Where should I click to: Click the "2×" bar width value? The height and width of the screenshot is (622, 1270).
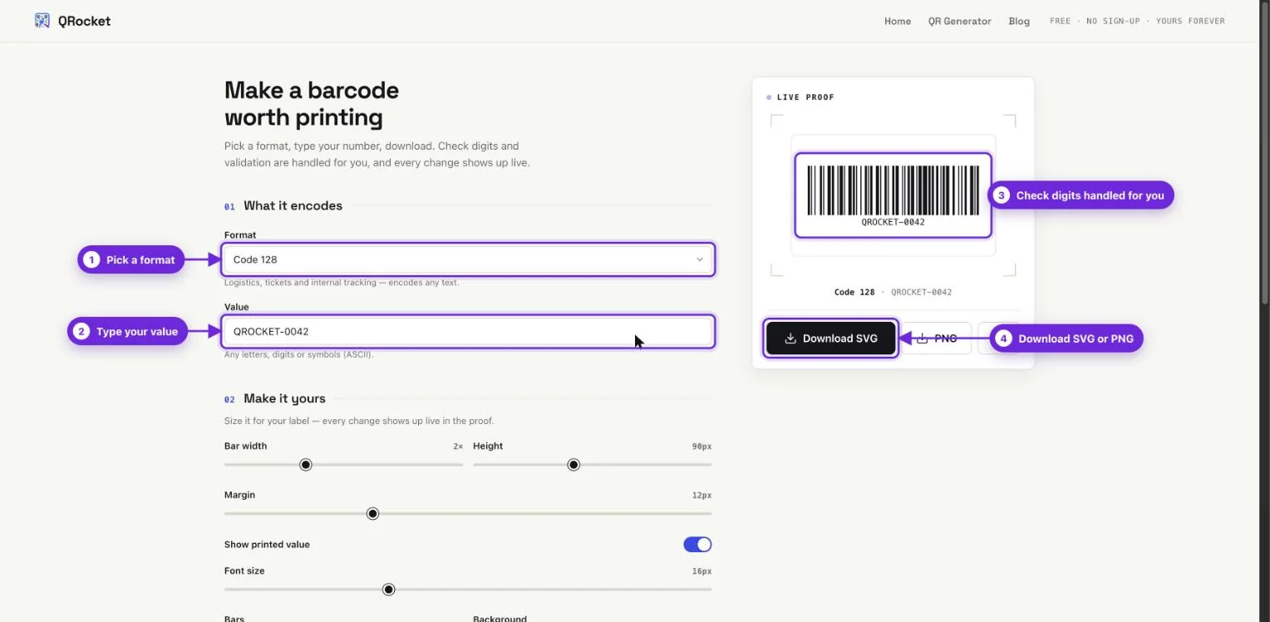tap(458, 447)
